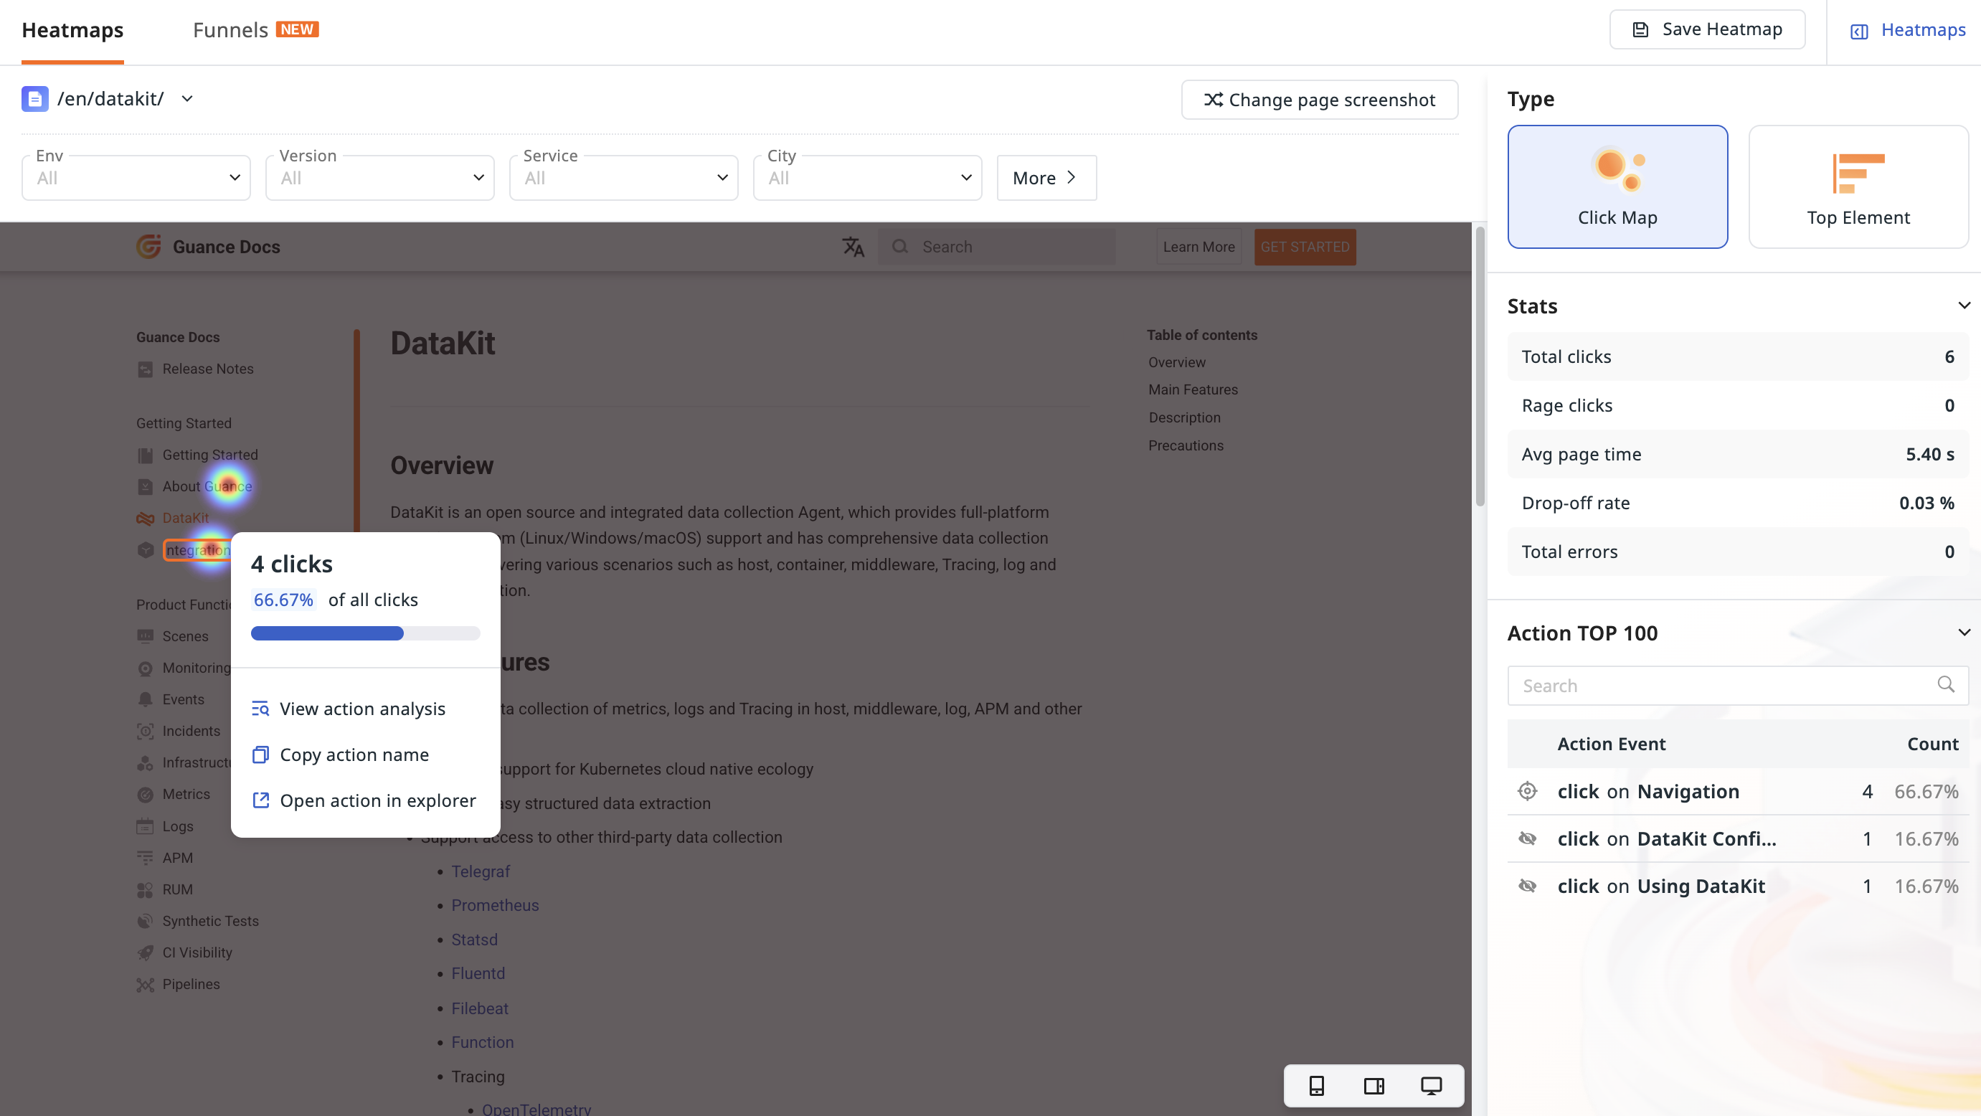This screenshot has height=1116, width=1981.
Task: Open the Prometheus link
Action: pos(495,905)
